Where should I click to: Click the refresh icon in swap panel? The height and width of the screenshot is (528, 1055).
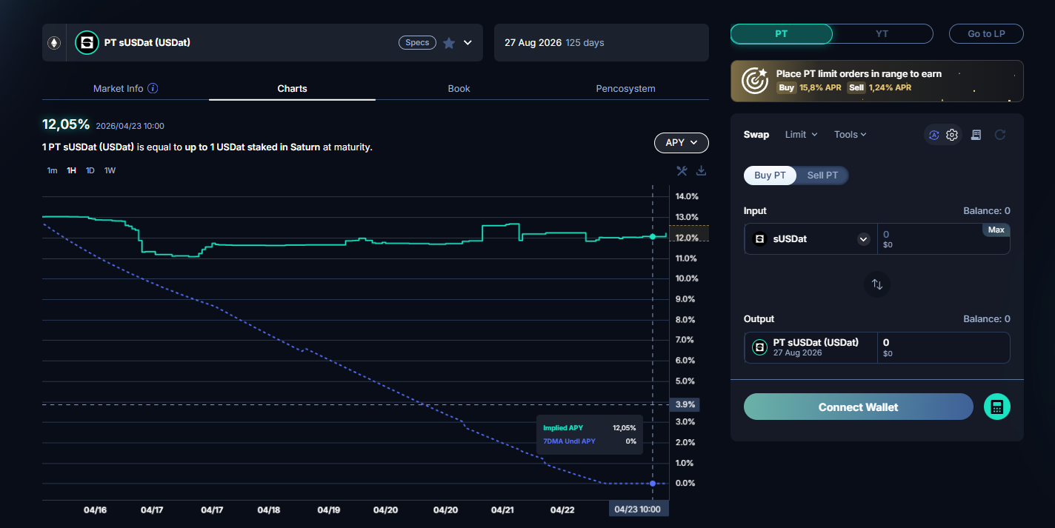[x=1000, y=135]
